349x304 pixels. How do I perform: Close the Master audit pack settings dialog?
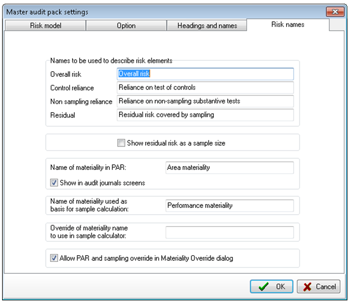335,11
